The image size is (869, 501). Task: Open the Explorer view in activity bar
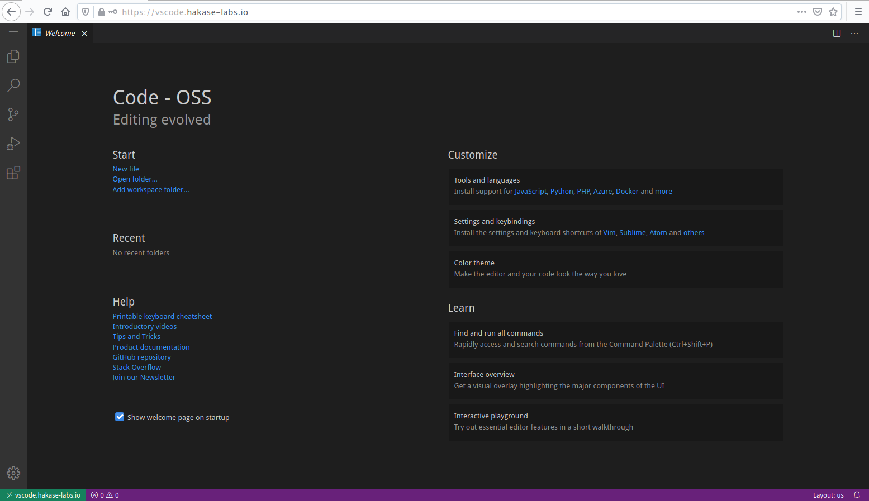pos(13,56)
